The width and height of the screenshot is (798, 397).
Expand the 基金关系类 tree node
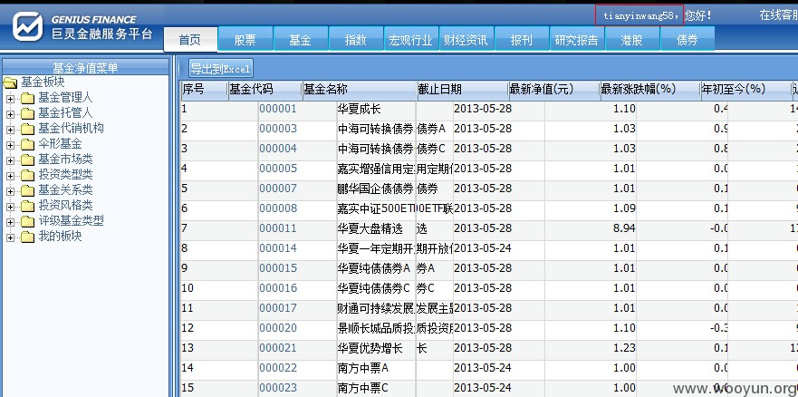click(10, 191)
